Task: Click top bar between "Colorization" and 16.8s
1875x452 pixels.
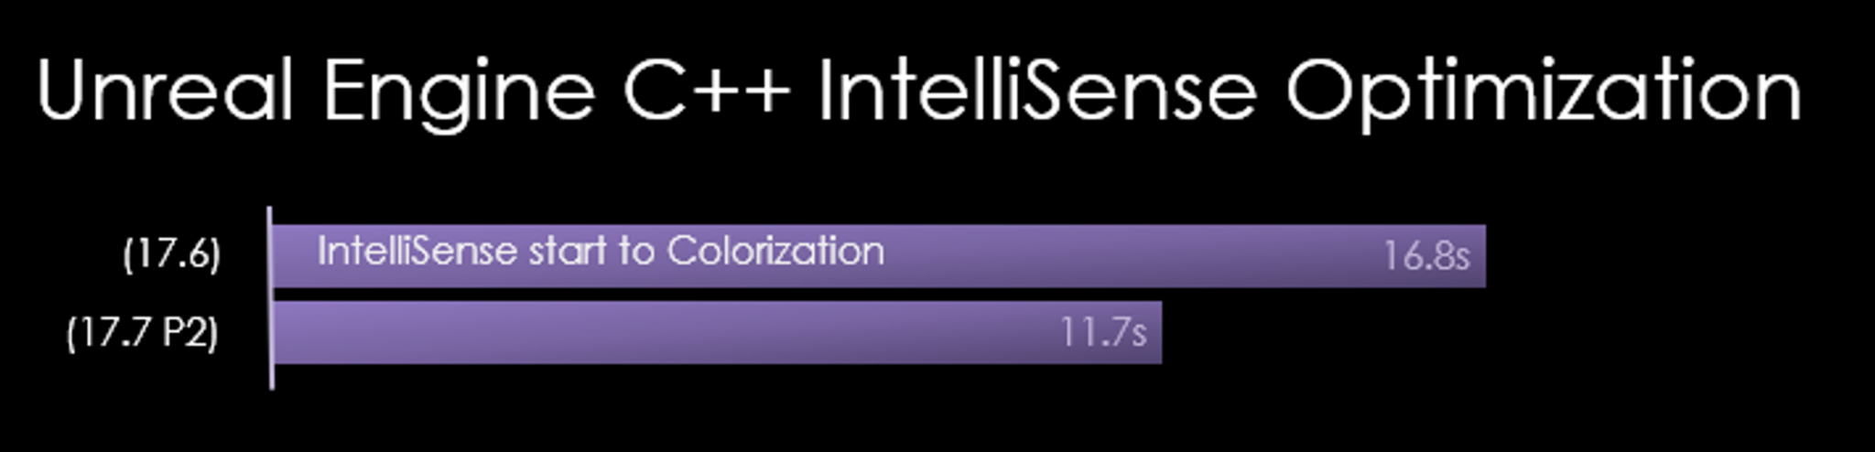Action: [1126, 256]
